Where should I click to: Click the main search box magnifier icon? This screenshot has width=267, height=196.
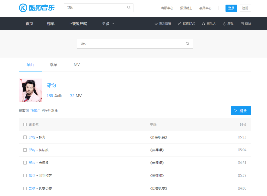pyautogui.click(x=188, y=44)
